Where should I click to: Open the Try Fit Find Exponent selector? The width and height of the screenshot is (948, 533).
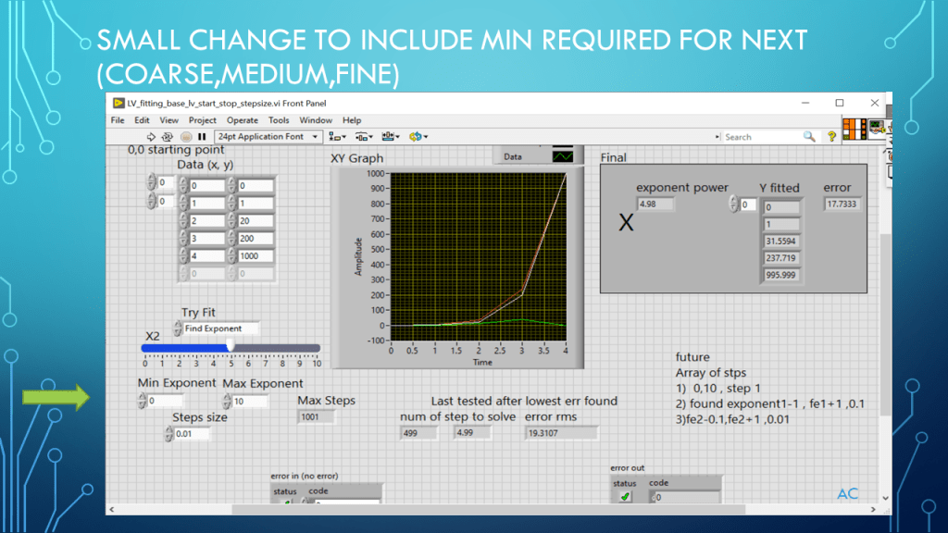point(220,328)
